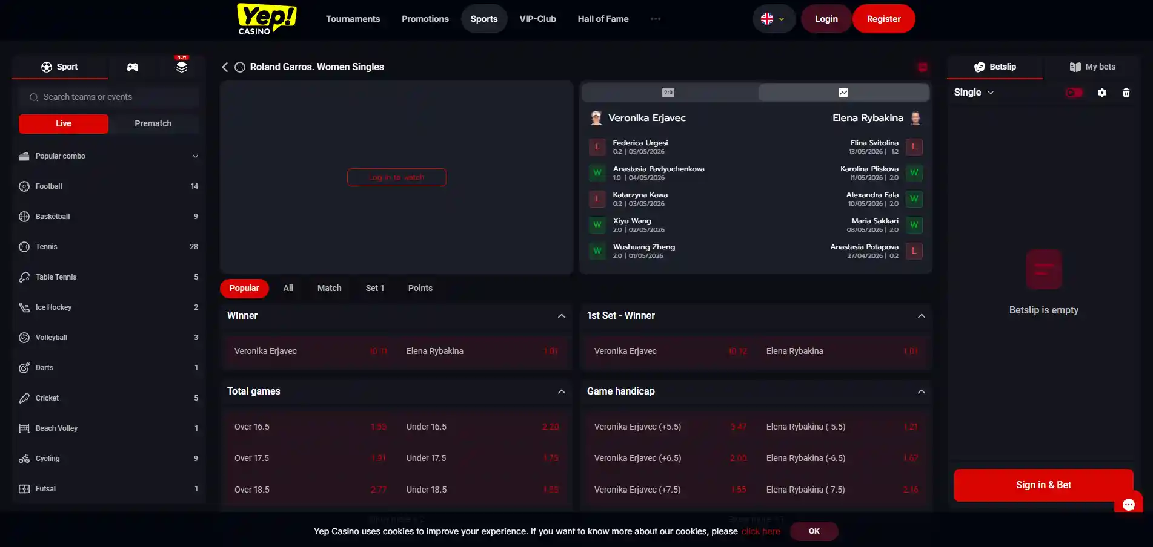The image size is (1153, 547).
Task: Collapse the Winner market
Action: pyautogui.click(x=562, y=316)
